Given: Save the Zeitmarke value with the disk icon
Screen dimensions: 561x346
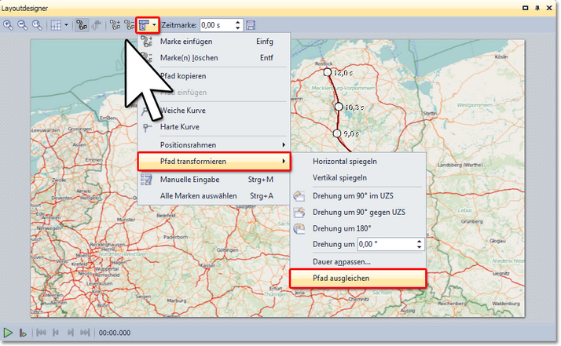Looking at the screenshot, I should point(251,25).
